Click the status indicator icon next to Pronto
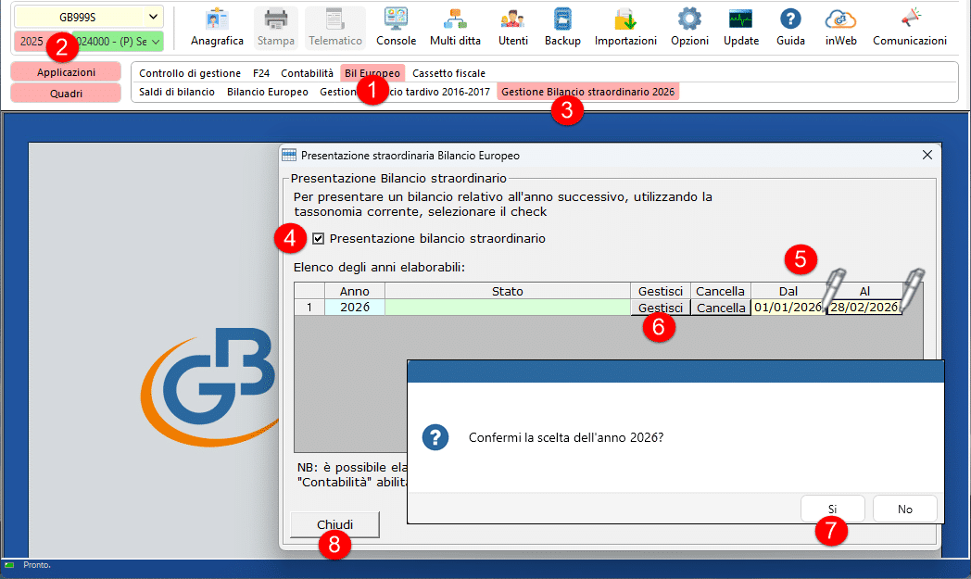971x579 pixels. pos(9,565)
